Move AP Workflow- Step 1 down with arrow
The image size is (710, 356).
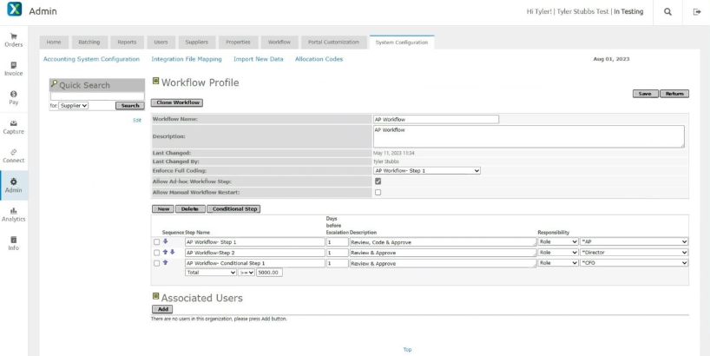pos(166,241)
